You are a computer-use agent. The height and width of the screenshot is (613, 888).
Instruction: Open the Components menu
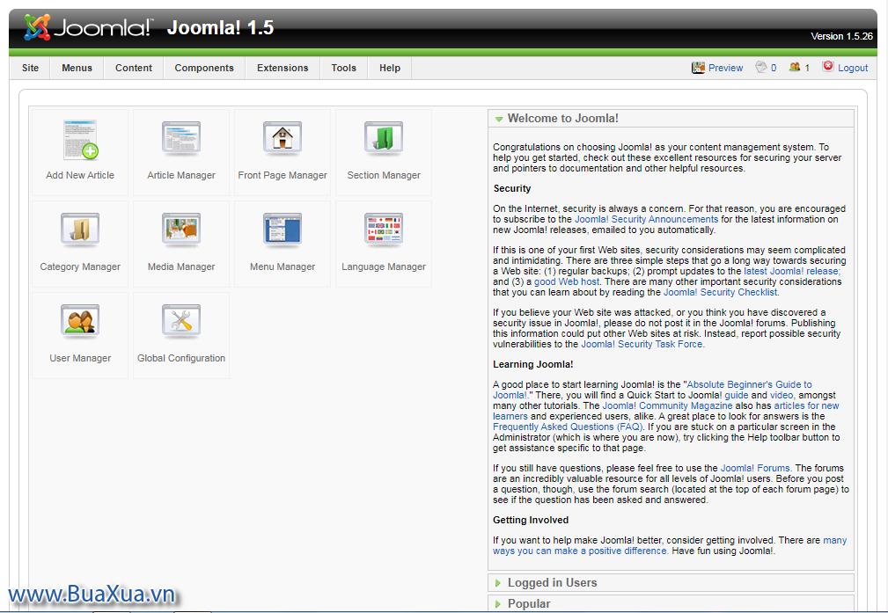pos(204,68)
